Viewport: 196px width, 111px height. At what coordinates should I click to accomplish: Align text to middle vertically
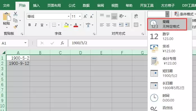[108, 16]
